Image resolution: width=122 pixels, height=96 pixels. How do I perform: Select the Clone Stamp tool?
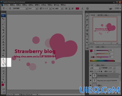[3, 42]
